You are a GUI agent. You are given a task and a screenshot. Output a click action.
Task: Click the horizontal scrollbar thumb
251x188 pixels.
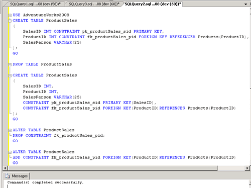click(x=112, y=168)
